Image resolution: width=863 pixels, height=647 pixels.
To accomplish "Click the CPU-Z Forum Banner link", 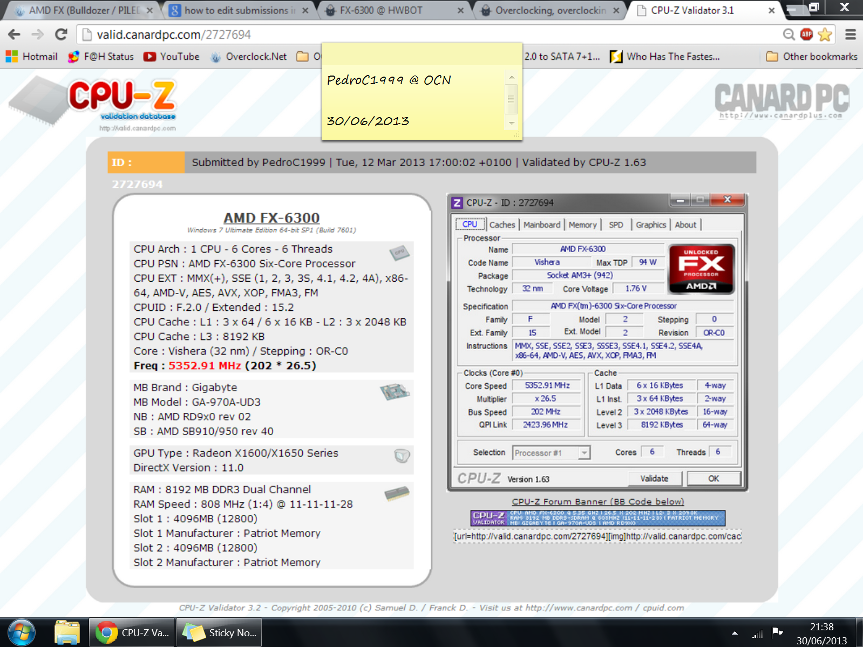I will (597, 502).
